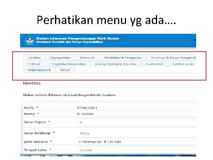Click the Jenis Kelamin label
Screen dimensions: 213x160
36,142
